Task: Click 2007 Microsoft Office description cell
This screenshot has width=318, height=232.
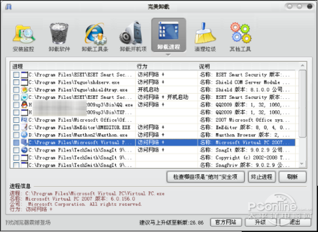Action: pos(244,120)
